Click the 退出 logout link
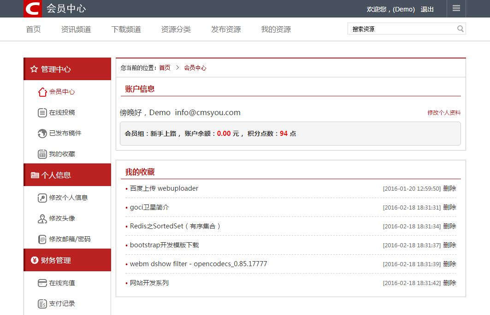 point(427,9)
